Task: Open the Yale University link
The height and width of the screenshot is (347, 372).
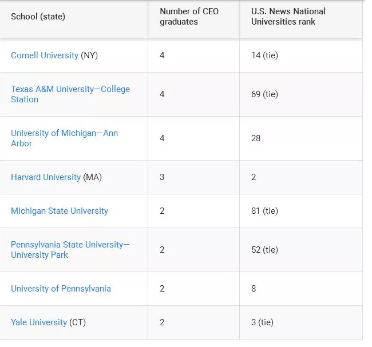Action: (x=39, y=322)
